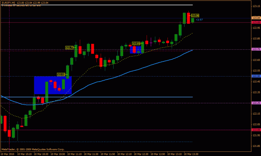Click the '10 Mar 11:30' time axis label

[91, 154]
